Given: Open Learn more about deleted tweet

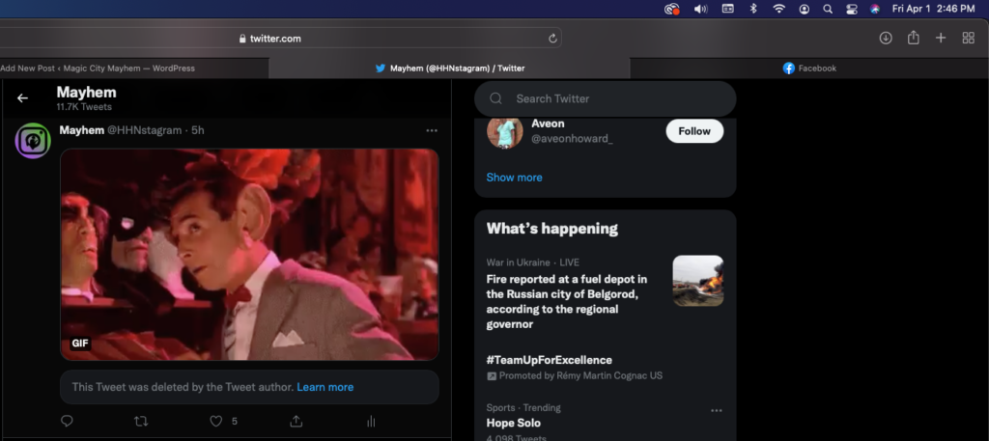Looking at the screenshot, I should [x=325, y=387].
